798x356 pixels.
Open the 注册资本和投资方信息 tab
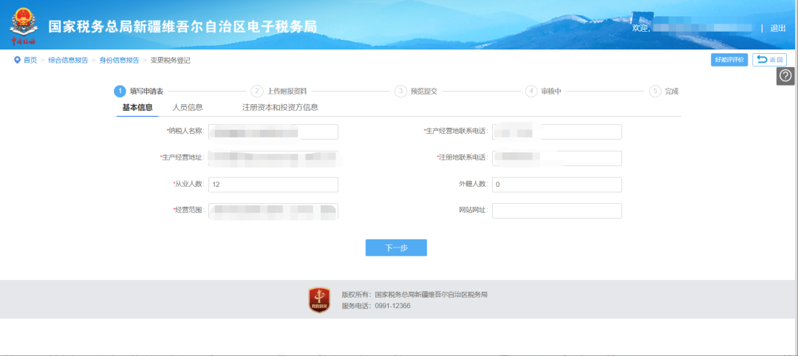[280, 108]
